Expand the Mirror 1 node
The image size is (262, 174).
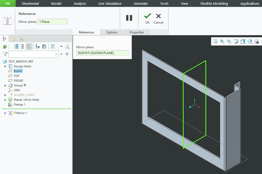(x=5, y=113)
